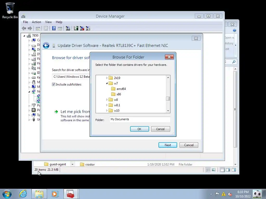This screenshot has width=266, height=199.
Task: Click Explorer details view icon in status bar
Action: [x=208, y=170]
